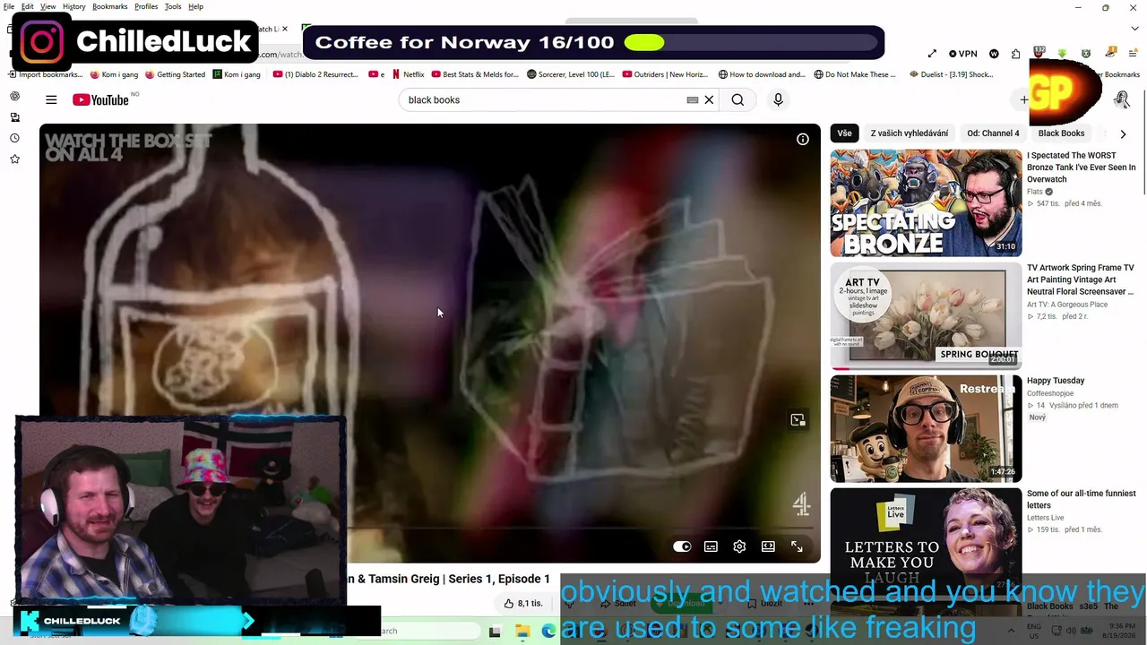Show more filter chips with arrow

1123,133
